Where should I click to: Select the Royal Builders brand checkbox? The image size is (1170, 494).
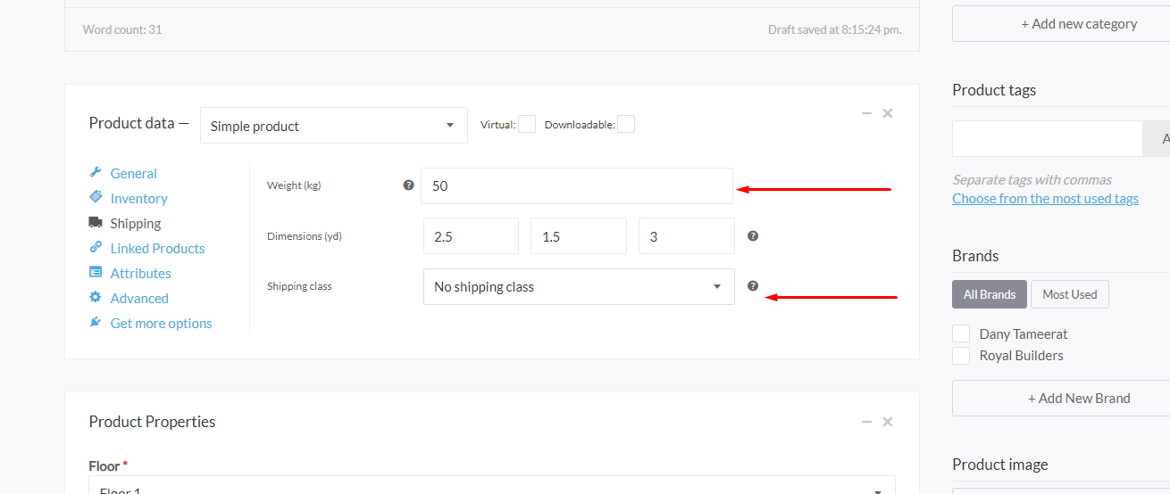961,356
